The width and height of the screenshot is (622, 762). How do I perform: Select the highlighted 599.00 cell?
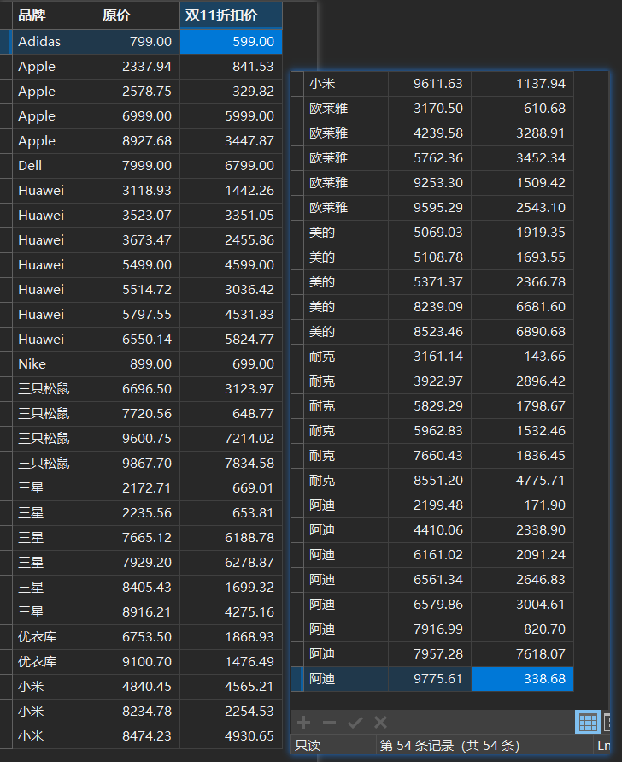[x=232, y=42]
